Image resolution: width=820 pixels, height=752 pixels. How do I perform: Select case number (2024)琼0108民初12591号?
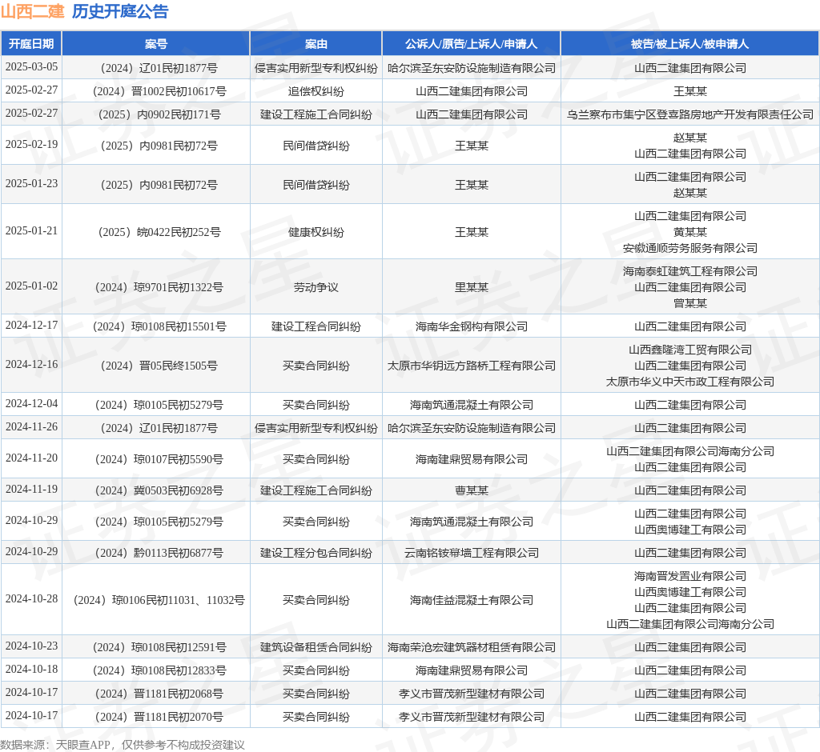159,647
